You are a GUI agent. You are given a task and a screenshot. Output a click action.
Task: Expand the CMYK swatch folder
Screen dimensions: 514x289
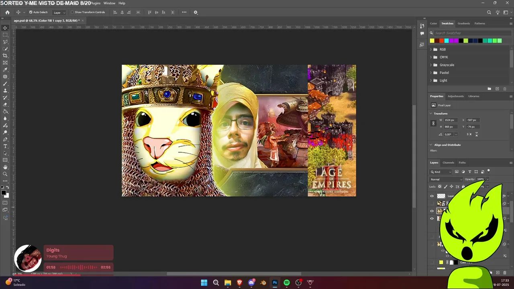[431, 57]
